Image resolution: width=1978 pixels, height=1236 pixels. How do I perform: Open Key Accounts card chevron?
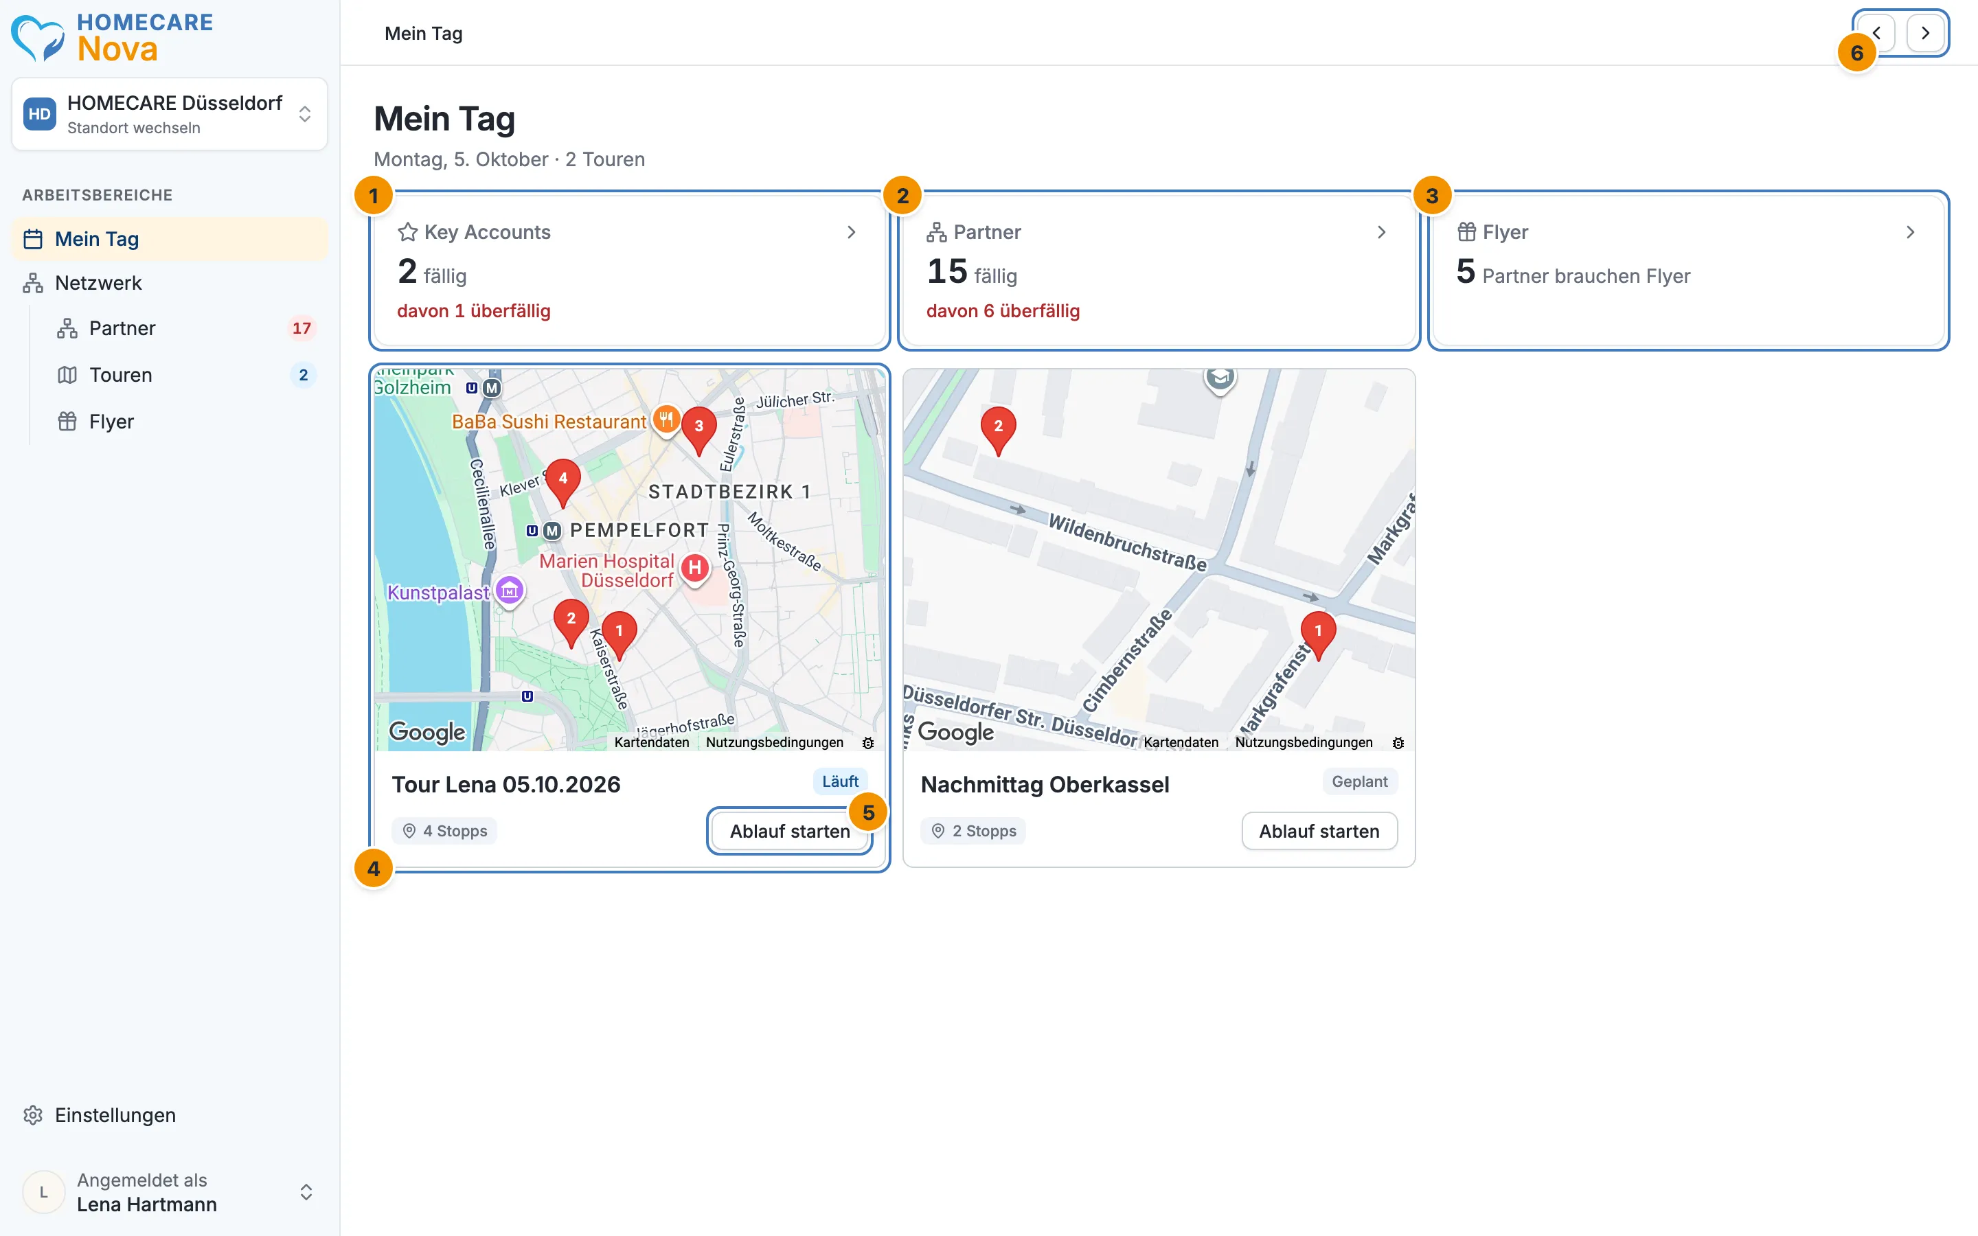point(851,232)
